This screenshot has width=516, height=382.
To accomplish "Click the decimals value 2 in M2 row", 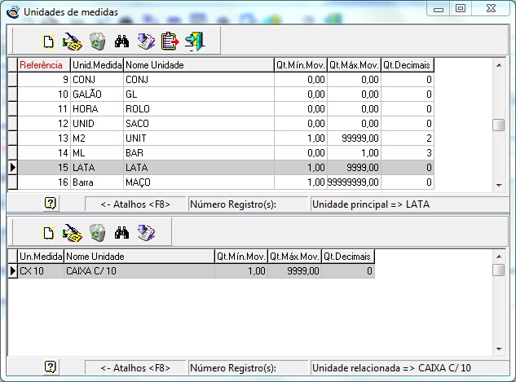I will (x=408, y=138).
